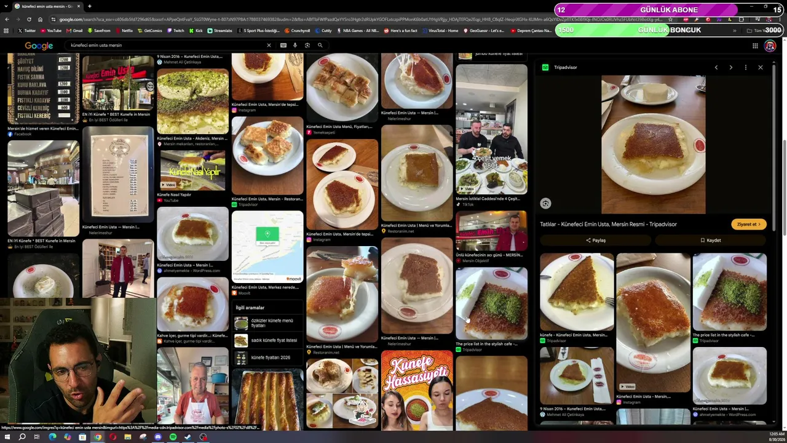
Task: Open the Windows Start menu
Action: [7, 437]
